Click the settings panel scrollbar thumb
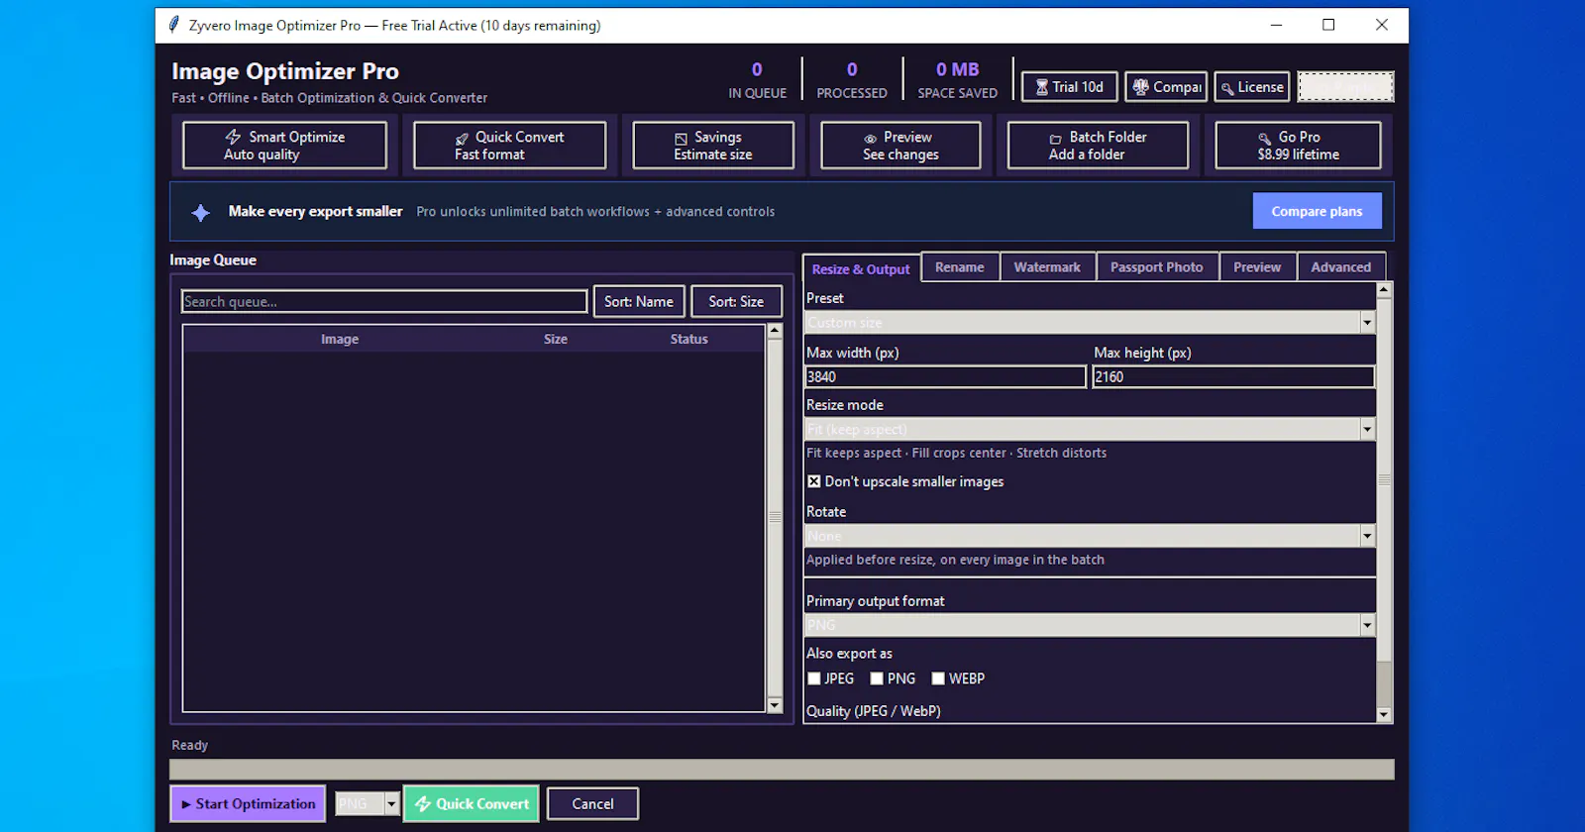The height and width of the screenshot is (832, 1585). pos(1384,479)
